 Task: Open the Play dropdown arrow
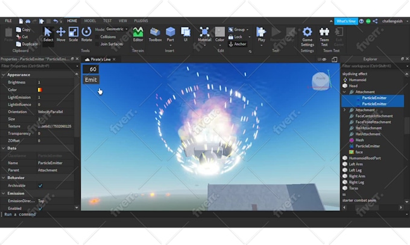[x=261, y=45]
